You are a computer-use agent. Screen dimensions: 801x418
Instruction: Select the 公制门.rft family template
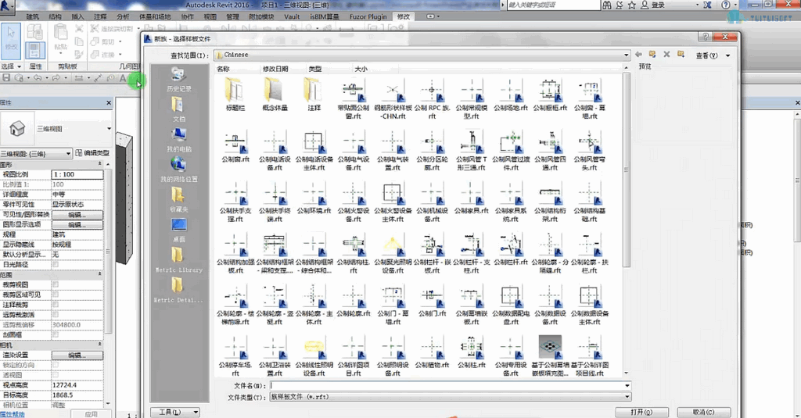click(432, 301)
